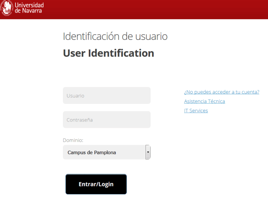Click the Contraseña placeholder text
Viewport: 268px width, 199px height.
(80, 120)
